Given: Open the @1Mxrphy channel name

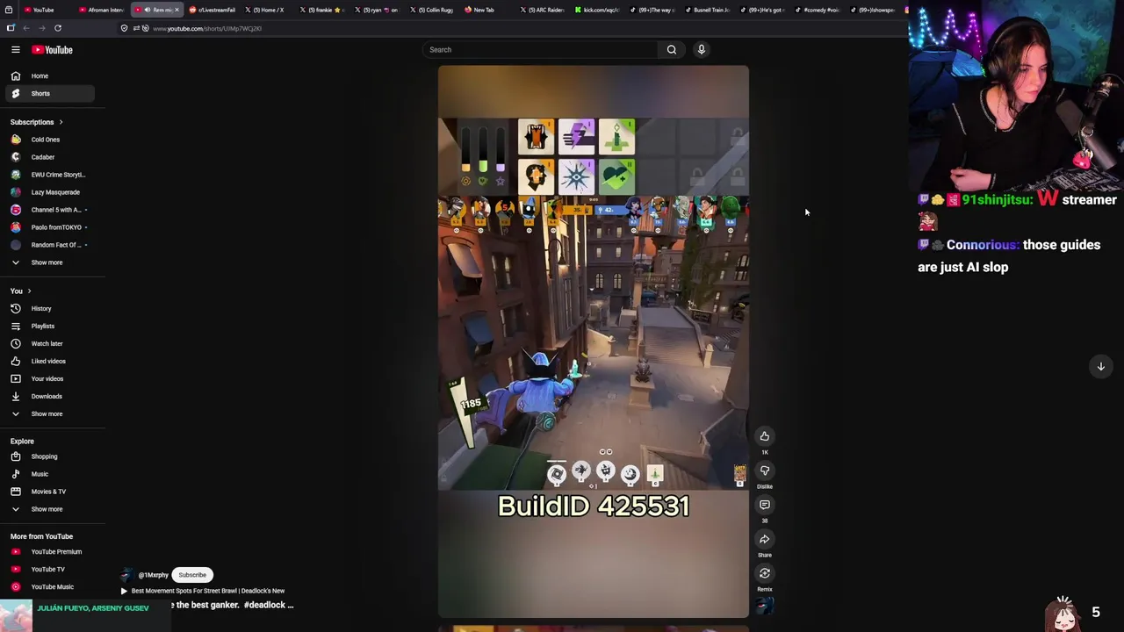Looking at the screenshot, I should coord(153,575).
